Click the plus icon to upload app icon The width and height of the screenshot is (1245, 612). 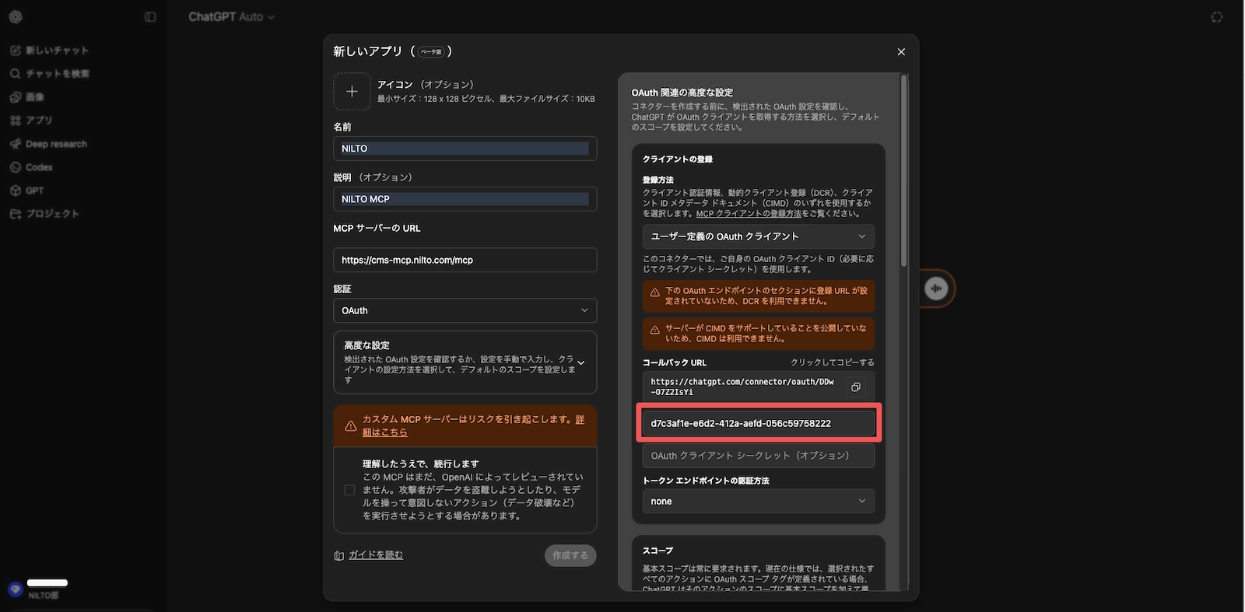tap(352, 92)
